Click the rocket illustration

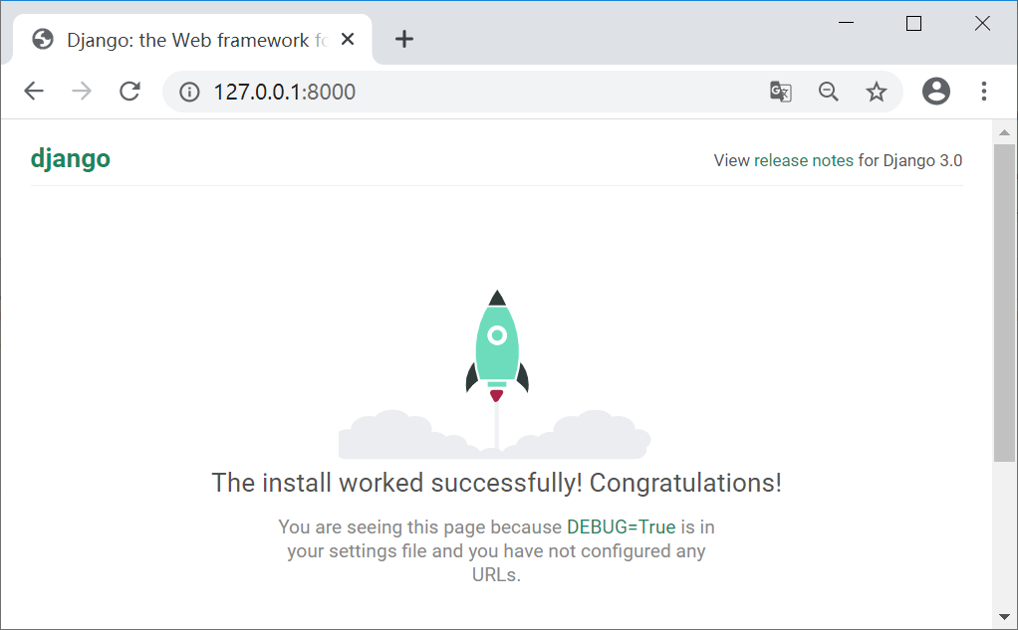pos(497,373)
